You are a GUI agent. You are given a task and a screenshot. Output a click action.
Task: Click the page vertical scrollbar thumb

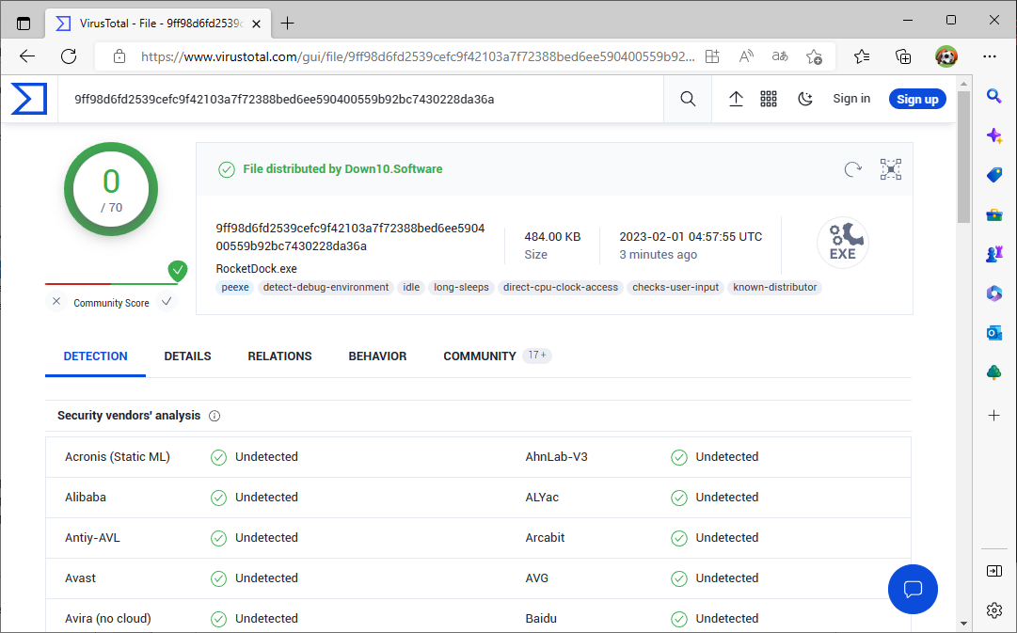[x=963, y=156]
